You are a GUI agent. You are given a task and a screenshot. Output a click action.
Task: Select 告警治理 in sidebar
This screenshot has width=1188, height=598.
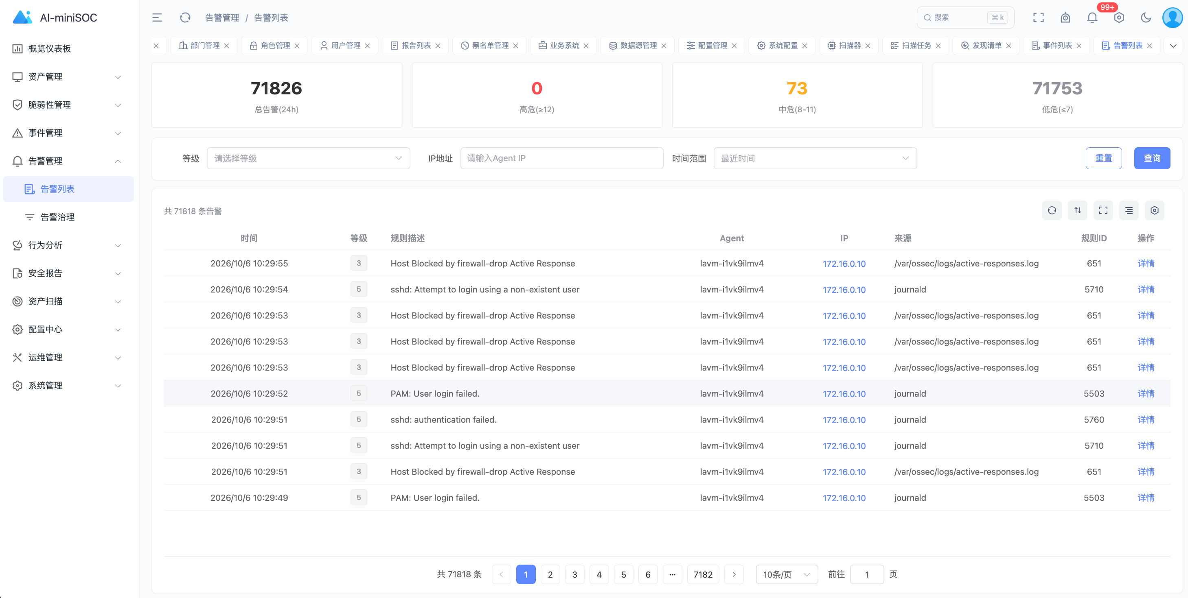click(x=68, y=217)
